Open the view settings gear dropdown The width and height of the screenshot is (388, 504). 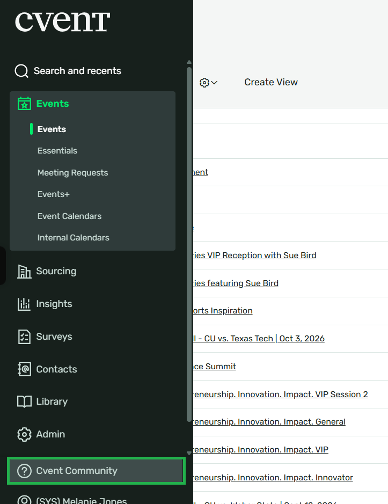208,83
